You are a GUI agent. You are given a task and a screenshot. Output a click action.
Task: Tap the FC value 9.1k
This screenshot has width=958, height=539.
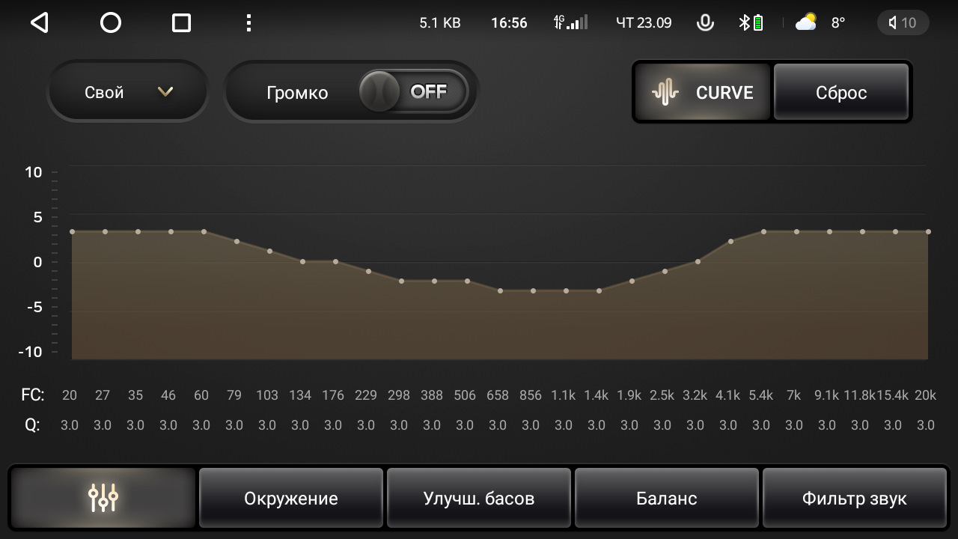pyautogui.click(x=827, y=395)
